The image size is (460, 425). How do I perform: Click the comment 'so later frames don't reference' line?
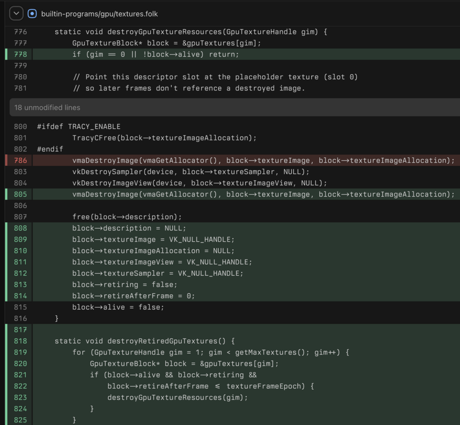(189, 88)
